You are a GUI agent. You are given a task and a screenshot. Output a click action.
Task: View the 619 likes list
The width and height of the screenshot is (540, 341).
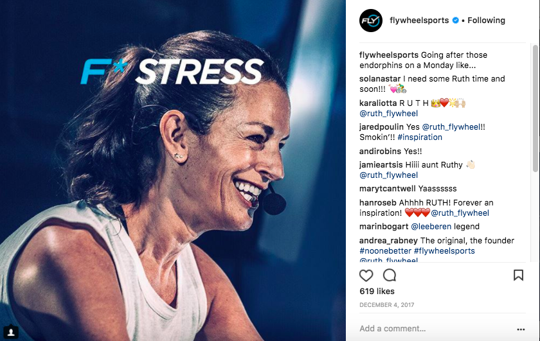377,291
